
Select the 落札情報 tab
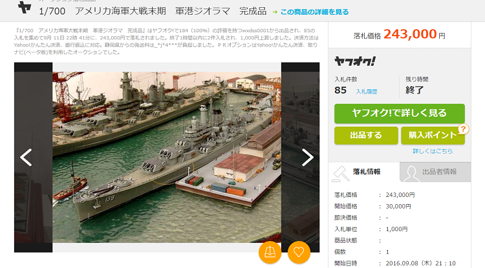[x=364, y=172]
